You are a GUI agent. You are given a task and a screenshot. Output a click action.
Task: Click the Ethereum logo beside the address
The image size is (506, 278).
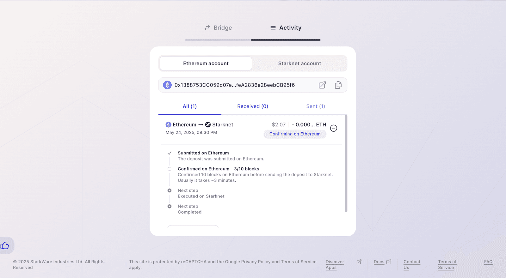pyautogui.click(x=167, y=85)
